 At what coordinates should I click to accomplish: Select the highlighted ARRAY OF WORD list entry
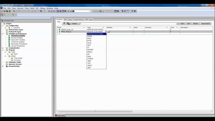point(96,34)
